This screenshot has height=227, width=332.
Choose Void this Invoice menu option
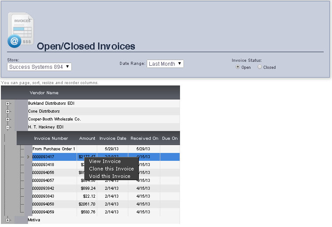click(109, 176)
